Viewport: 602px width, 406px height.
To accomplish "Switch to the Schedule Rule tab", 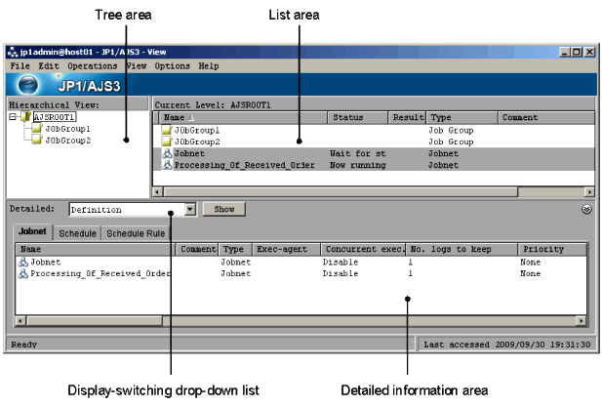I will point(136,233).
